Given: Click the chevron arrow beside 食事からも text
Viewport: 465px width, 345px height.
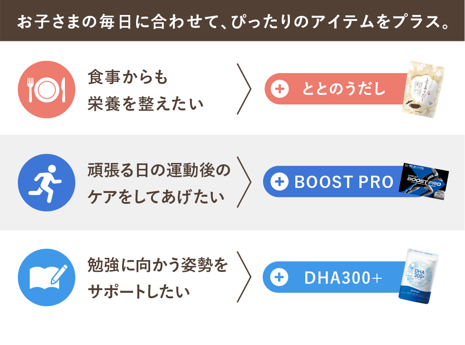Looking at the screenshot, I should [x=244, y=89].
